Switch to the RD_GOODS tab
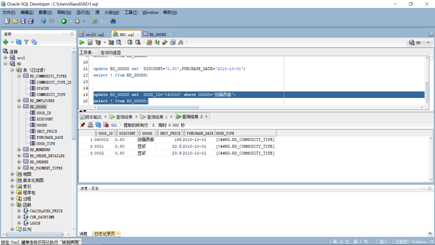Viewport: 435px width, 245px height. coord(157,34)
